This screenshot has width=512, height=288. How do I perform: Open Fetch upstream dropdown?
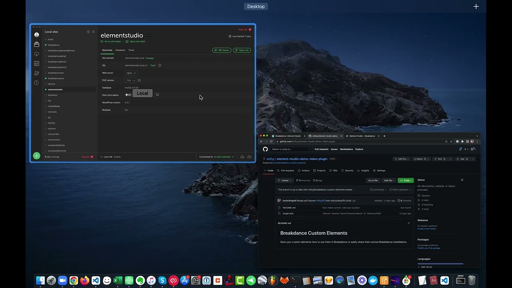400,190
